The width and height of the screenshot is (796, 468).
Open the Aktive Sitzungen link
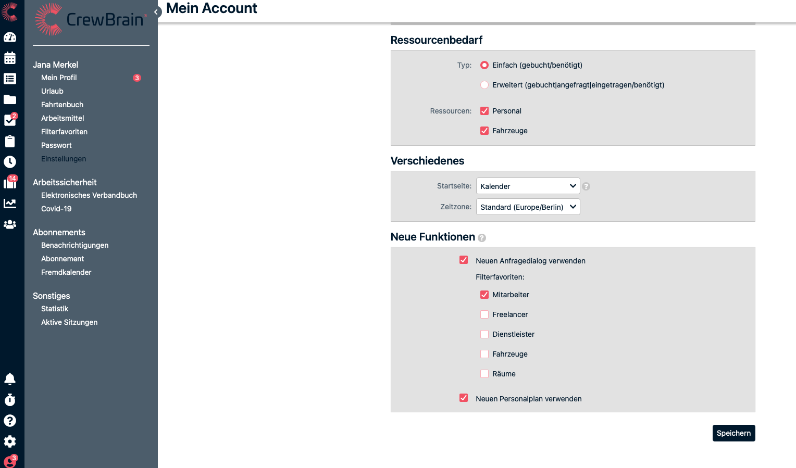point(69,322)
